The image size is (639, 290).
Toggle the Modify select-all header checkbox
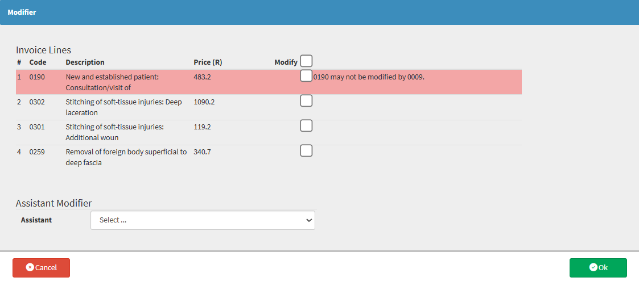click(x=307, y=61)
